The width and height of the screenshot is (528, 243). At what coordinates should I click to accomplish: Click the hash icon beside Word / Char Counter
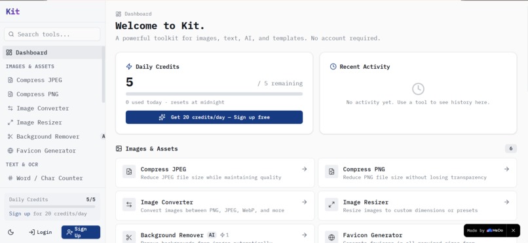coord(10,178)
